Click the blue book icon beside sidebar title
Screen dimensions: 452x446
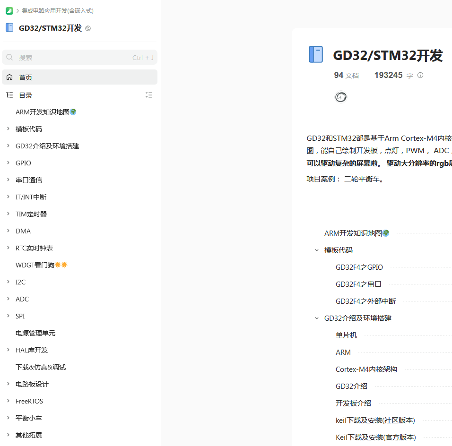pyautogui.click(x=9, y=28)
